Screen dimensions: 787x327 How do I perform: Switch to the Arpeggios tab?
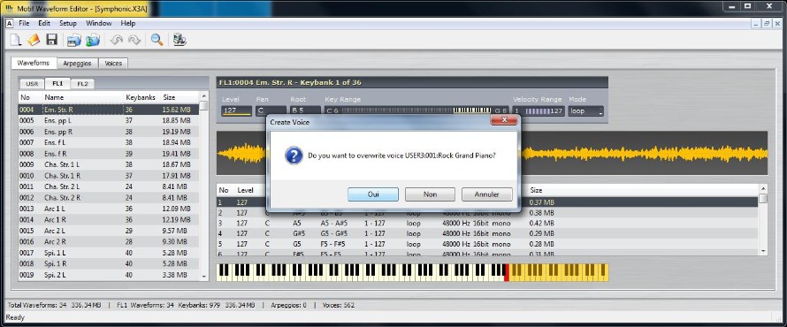coord(77,64)
